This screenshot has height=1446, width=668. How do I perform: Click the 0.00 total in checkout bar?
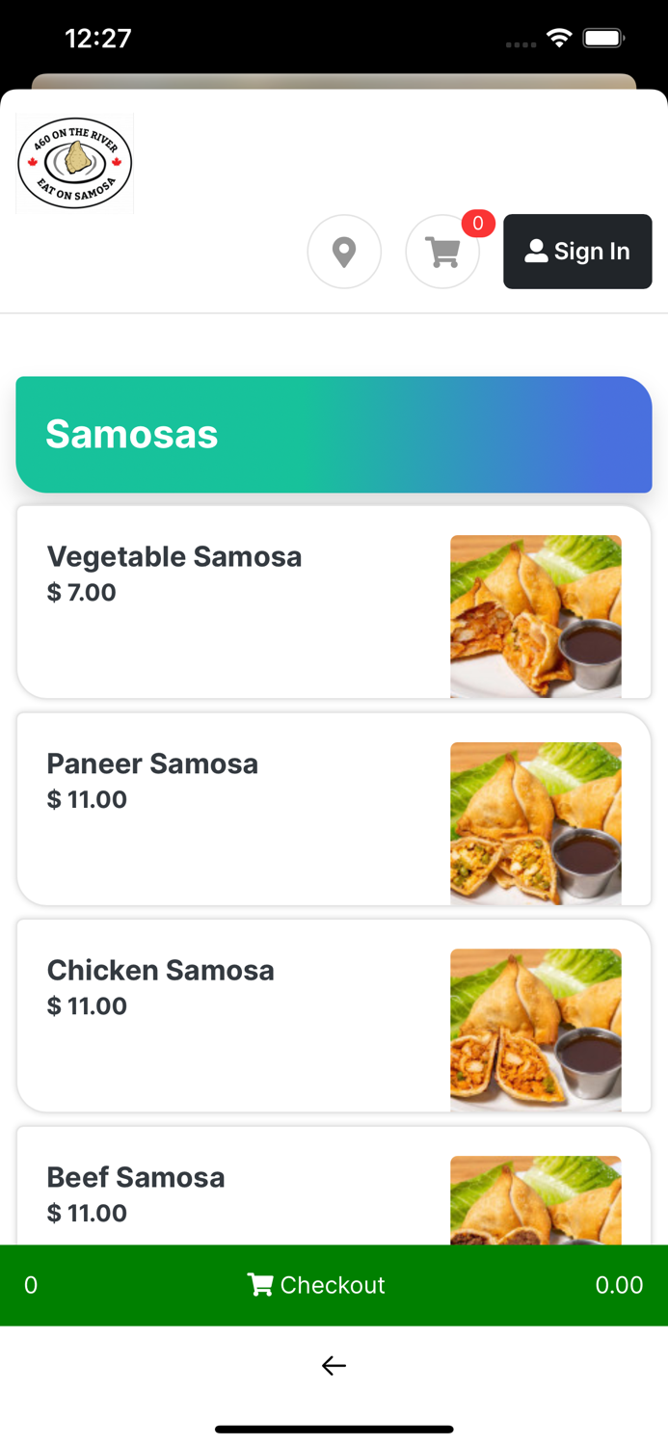pyautogui.click(x=620, y=1284)
